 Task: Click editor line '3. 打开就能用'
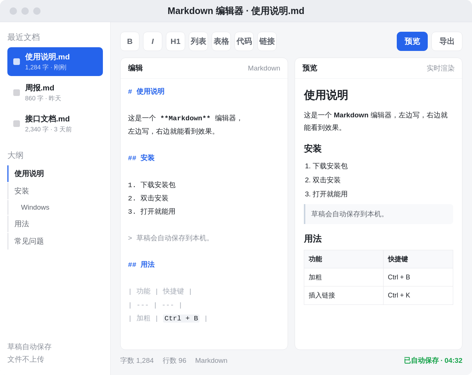point(152,211)
